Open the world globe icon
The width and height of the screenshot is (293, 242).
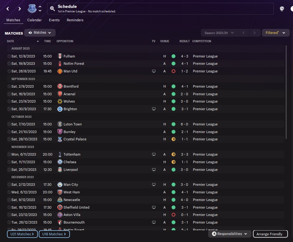[282, 9]
